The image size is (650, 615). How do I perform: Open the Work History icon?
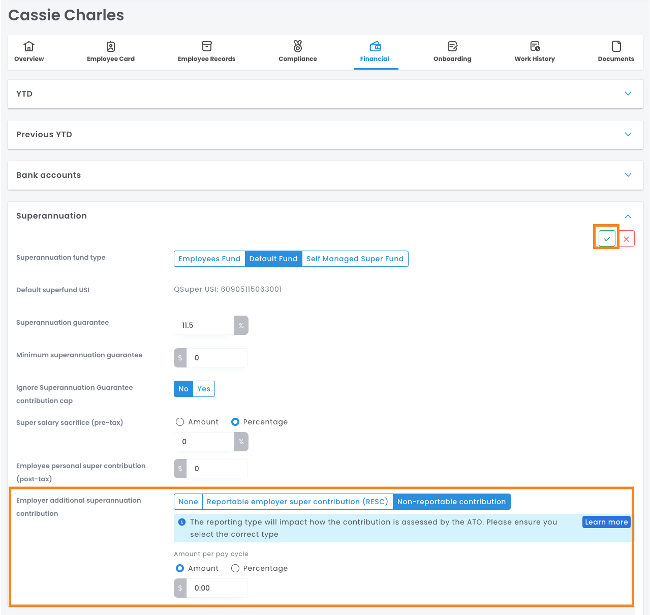click(535, 46)
